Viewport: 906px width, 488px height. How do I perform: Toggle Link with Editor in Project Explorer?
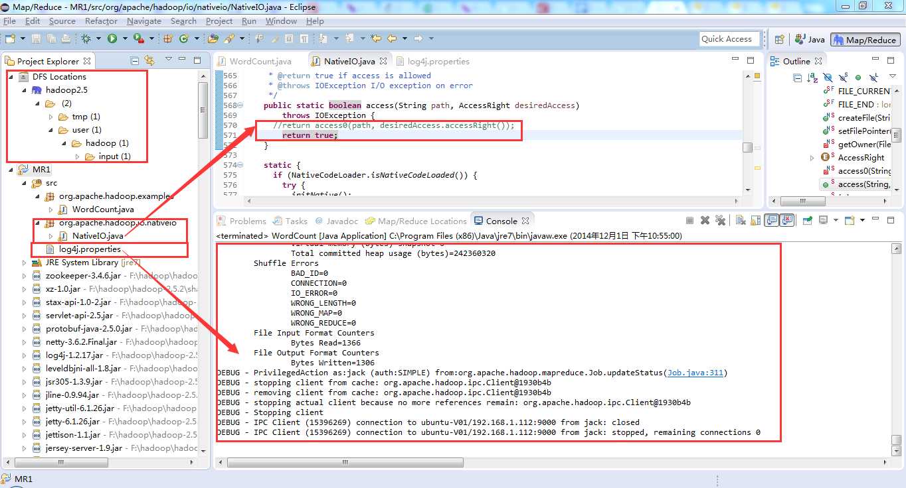click(x=149, y=61)
